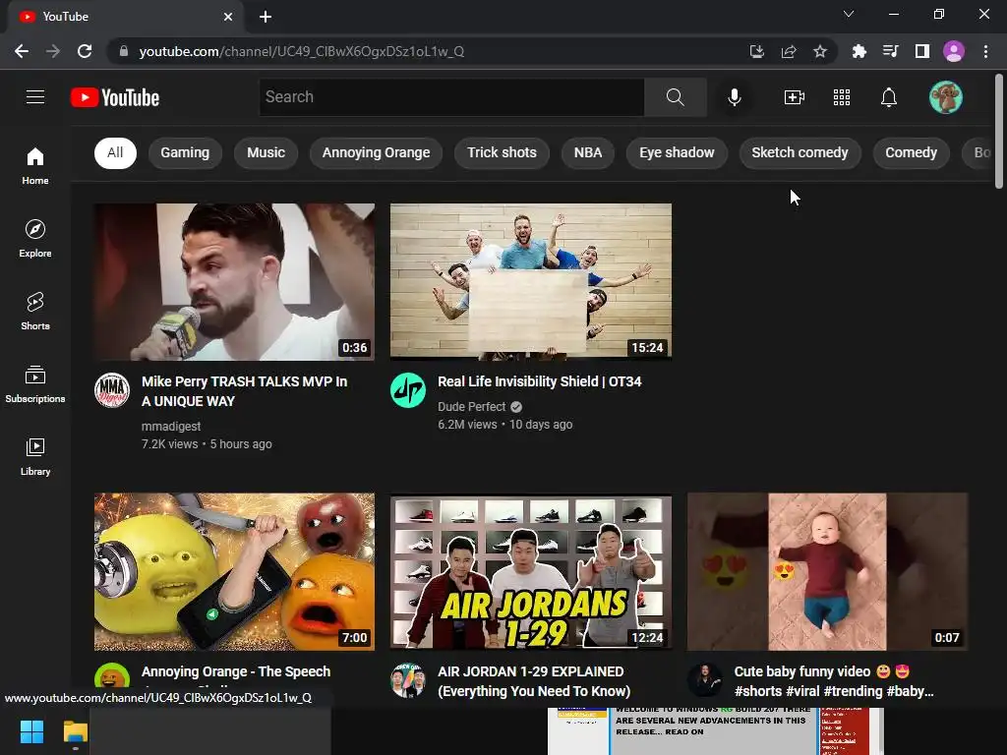Open AIR JORDAN 1-29 EXPLAINED video title

[534, 681]
